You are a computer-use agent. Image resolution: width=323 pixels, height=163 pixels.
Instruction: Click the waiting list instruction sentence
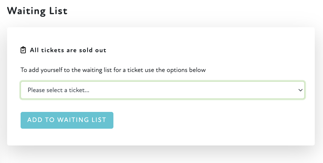click(113, 70)
